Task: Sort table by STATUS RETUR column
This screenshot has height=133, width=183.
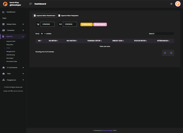Action: (140, 41)
